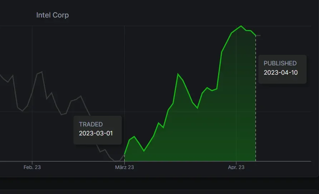Click the März 23 x-axis label
This screenshot has width=319, height=194.
(x=124, y=167)
